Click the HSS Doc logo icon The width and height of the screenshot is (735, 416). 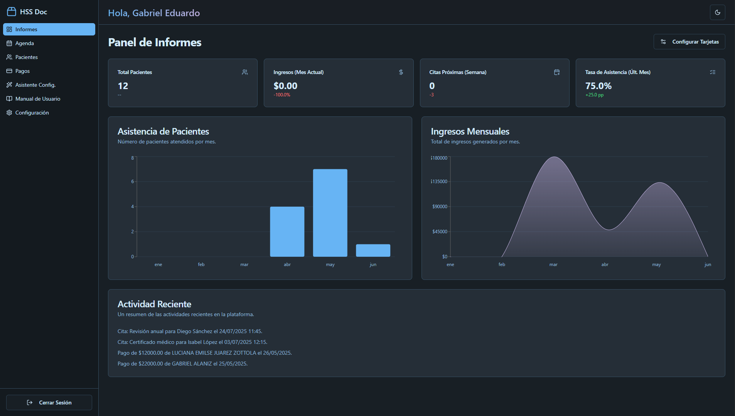coord(12,12)
